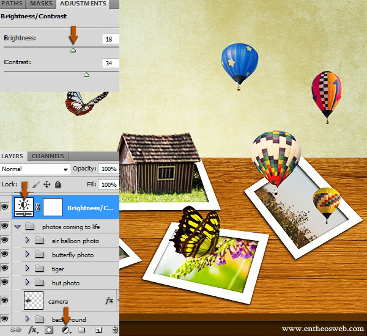Select the 'camera' layer name

pyautogui.click(x=58, y=302)
